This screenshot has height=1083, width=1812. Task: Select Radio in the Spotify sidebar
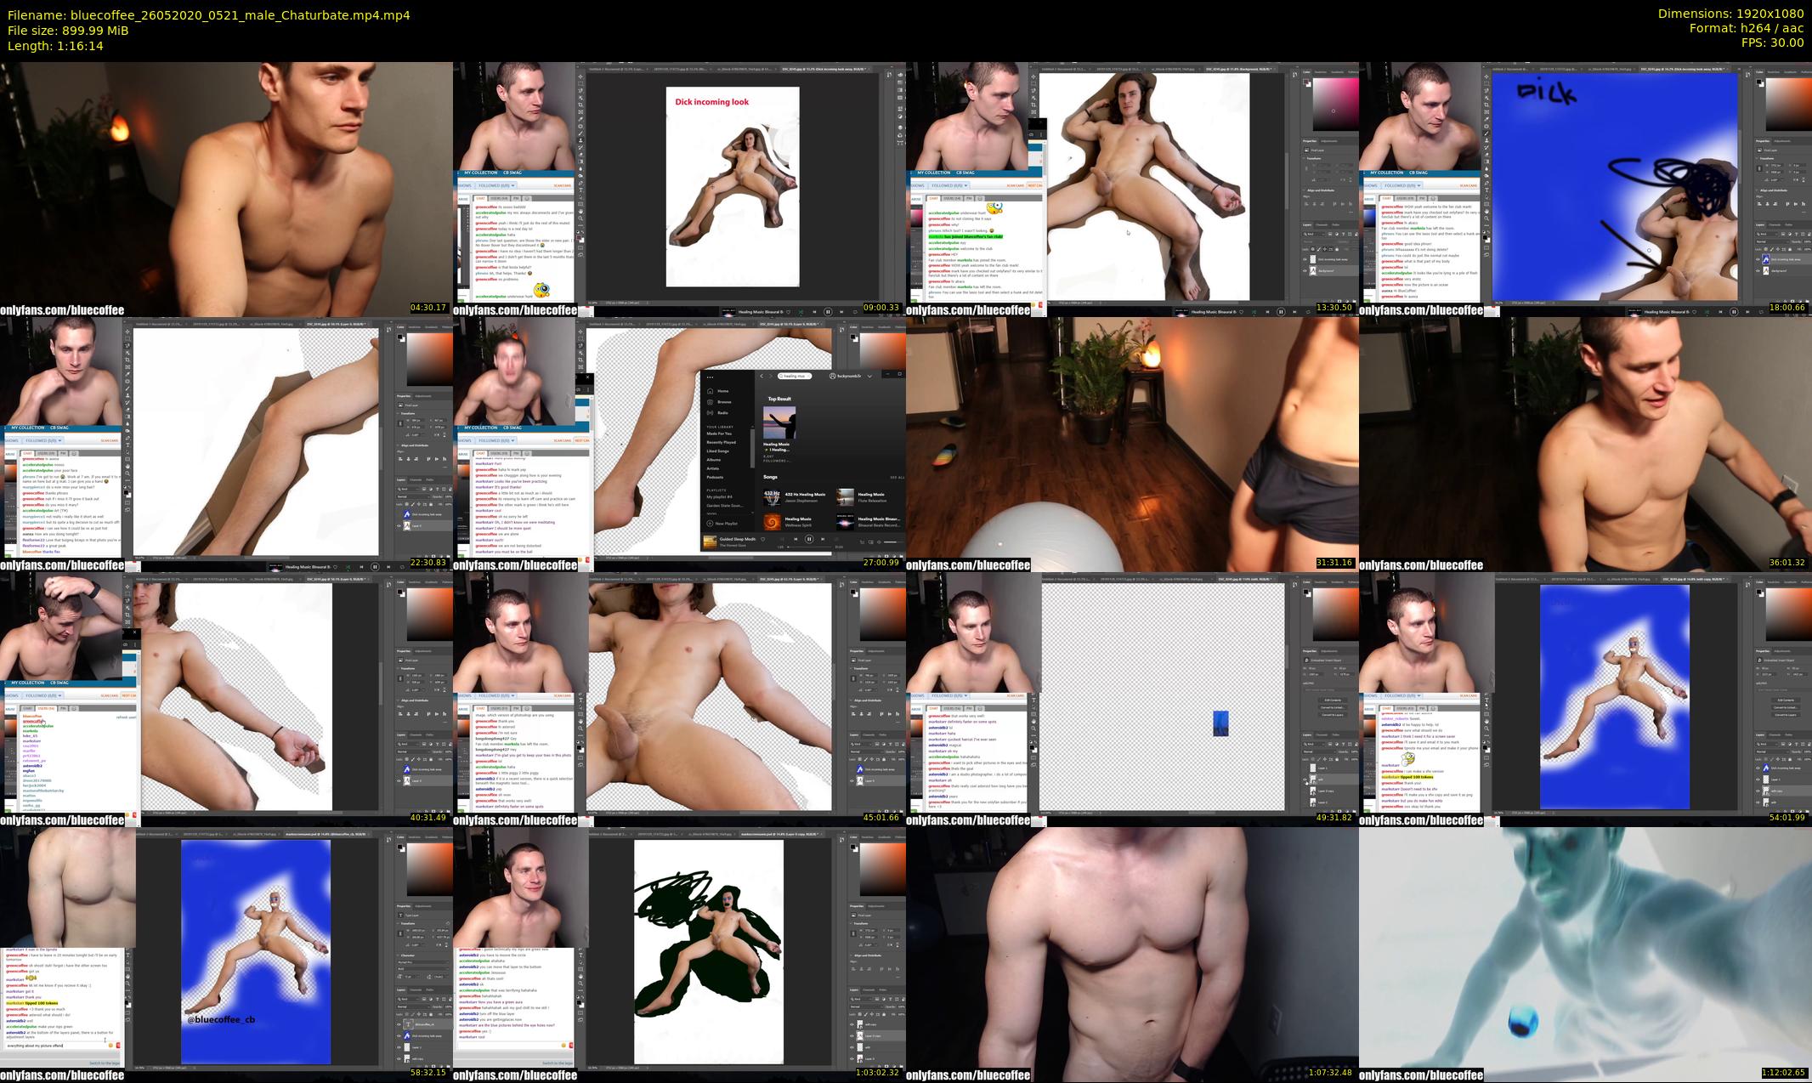pos(722,412)
